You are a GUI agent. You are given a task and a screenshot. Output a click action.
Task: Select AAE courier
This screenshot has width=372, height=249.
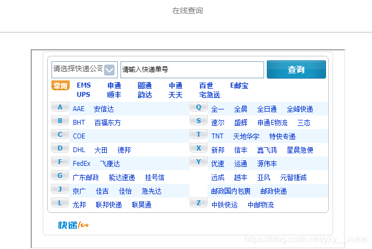78,109
